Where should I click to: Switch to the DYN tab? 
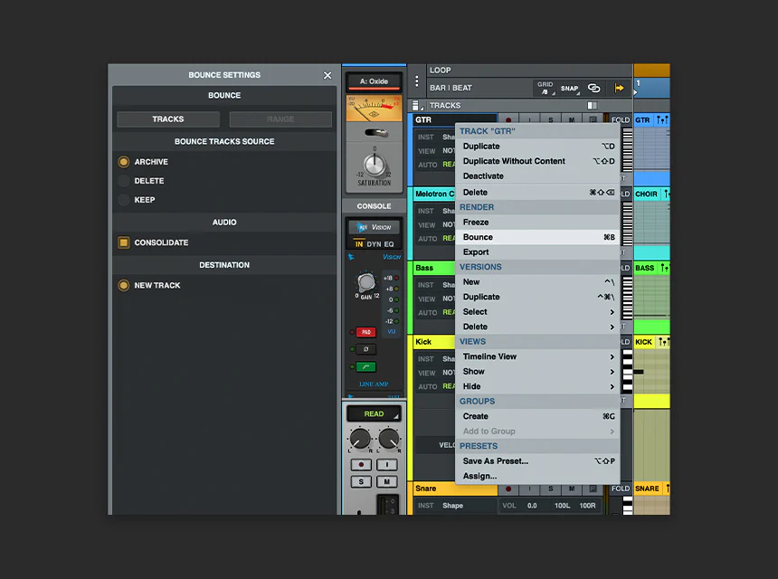[x=375, y=244]
